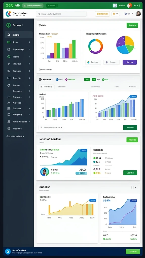Click the orange-haired avatar in the green top bar
The height and width of the screenshot is (258, 145).
click(130, 6)
